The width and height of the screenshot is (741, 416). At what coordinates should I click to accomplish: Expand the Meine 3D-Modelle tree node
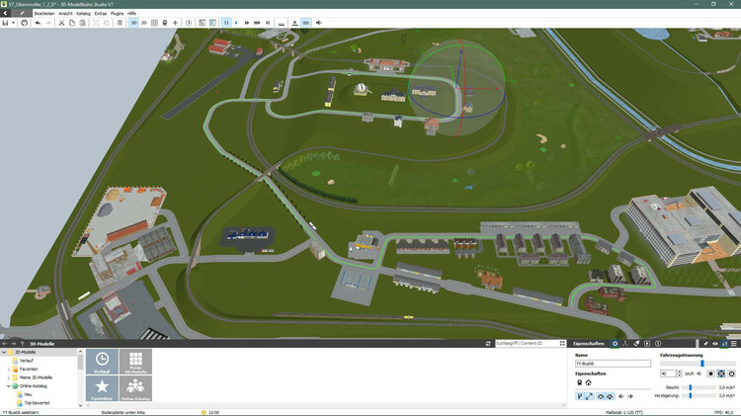9,377
